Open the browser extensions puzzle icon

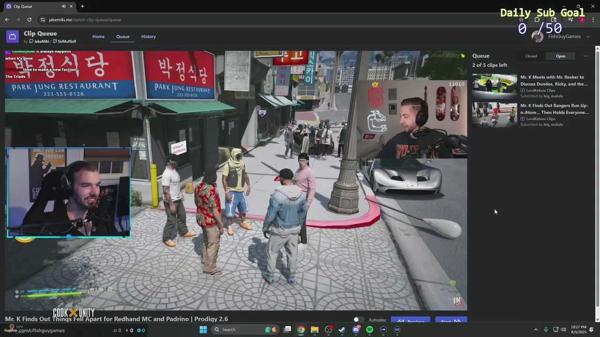(537, 20)
